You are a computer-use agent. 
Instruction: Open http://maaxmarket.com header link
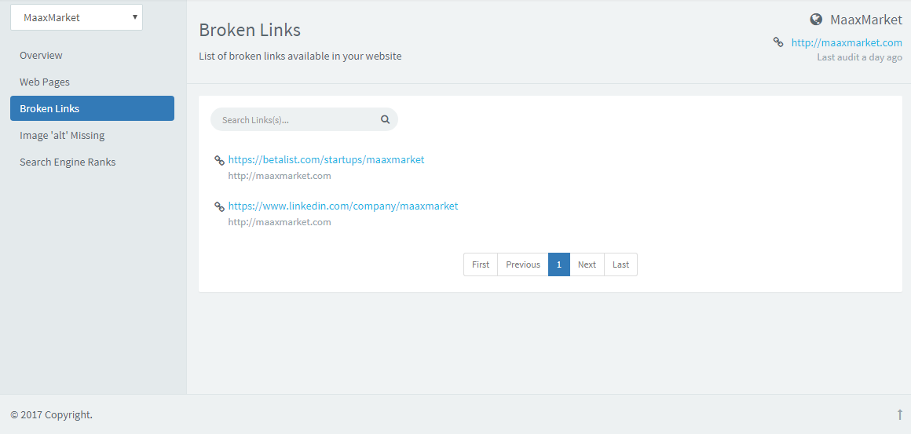point(847,42)
